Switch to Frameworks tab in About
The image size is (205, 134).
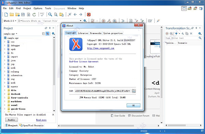pos(96,33)
